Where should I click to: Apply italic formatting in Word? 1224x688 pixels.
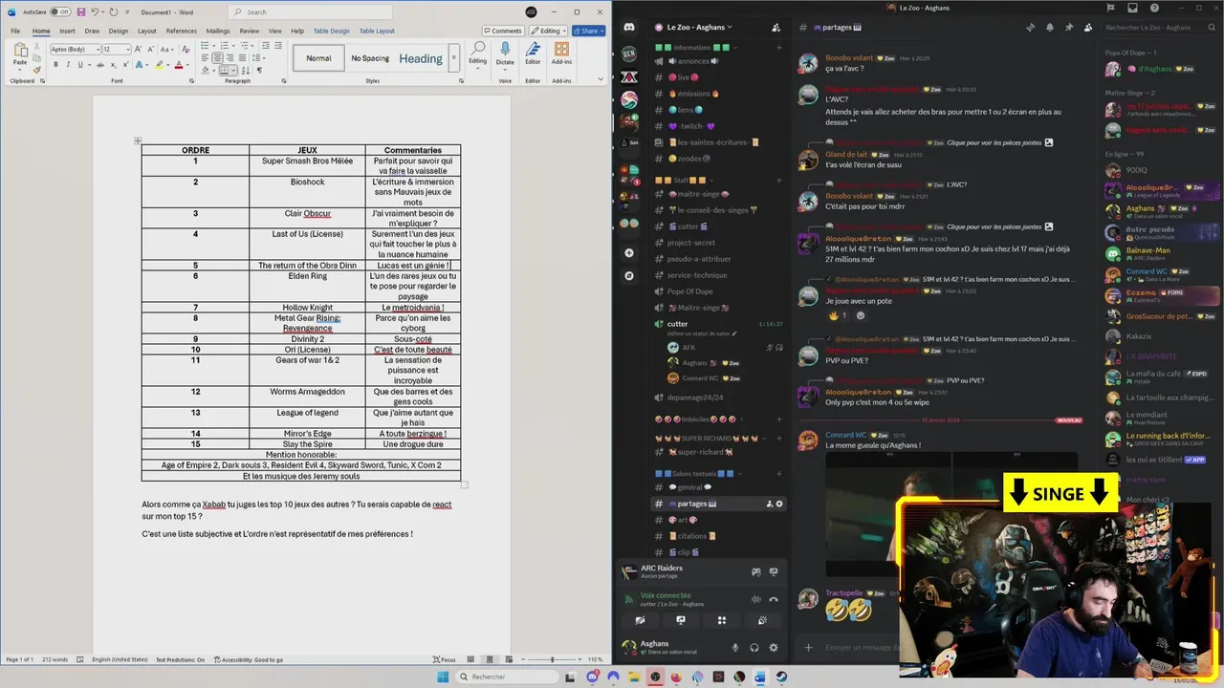click(x=68, y=65)
